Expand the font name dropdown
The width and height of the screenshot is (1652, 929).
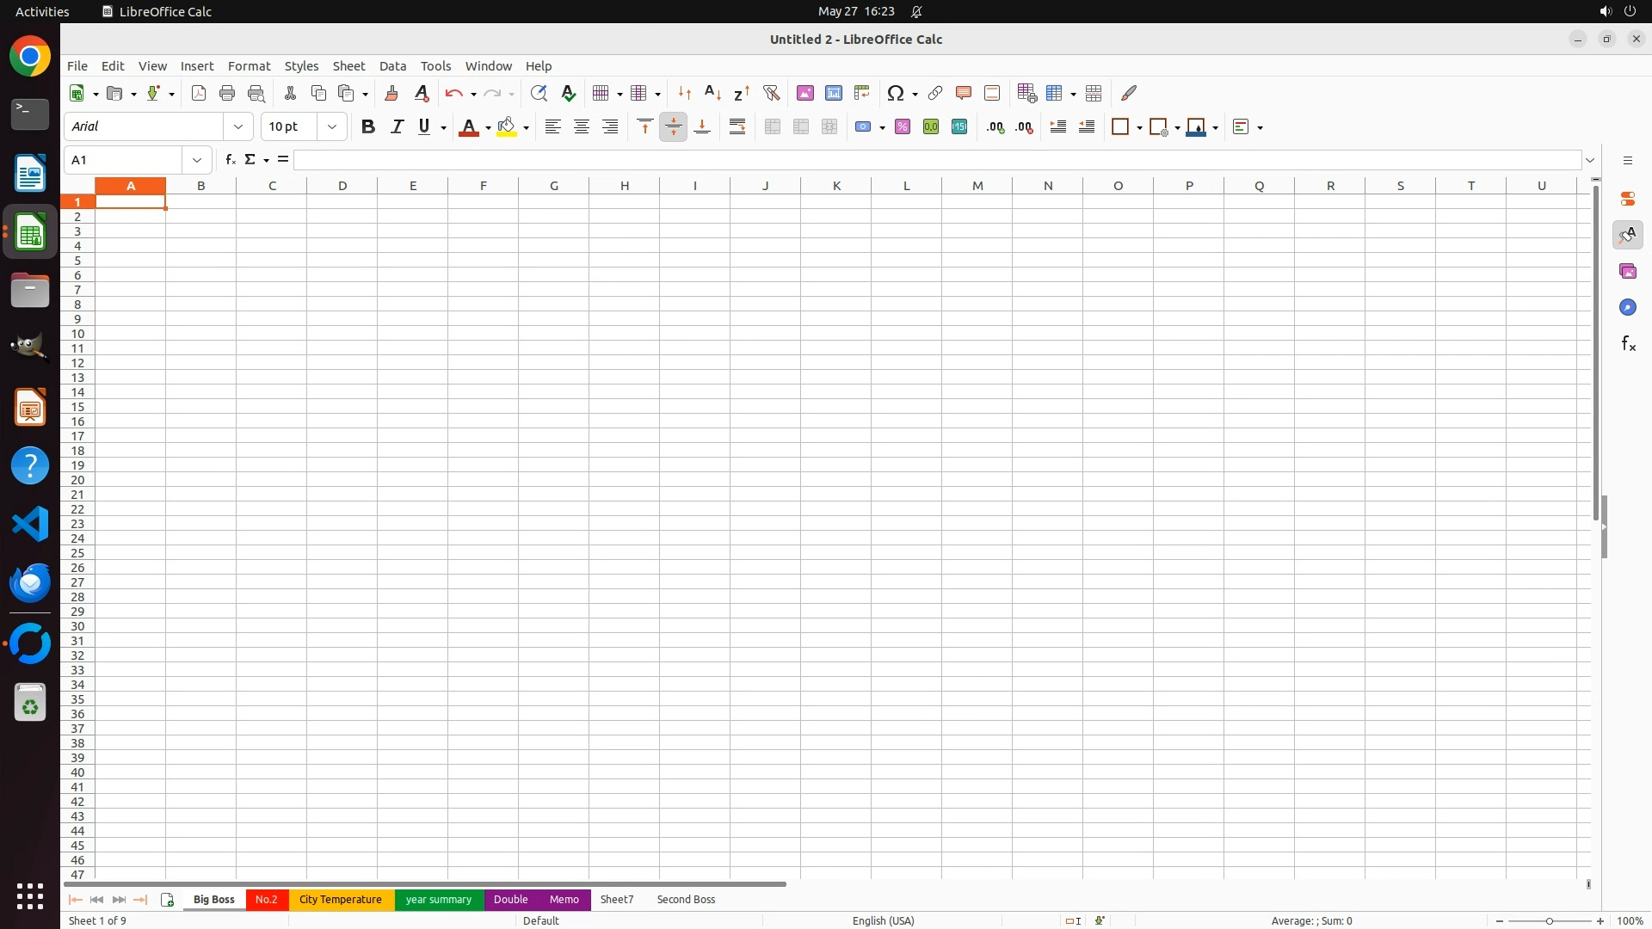238,126
